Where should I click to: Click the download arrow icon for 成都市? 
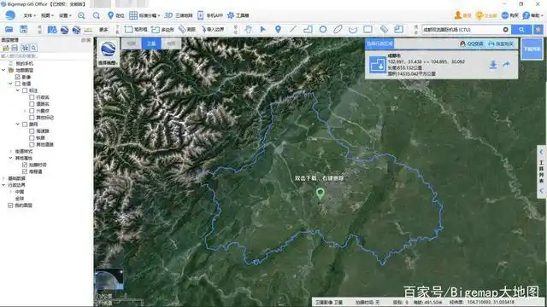pos(493,65)
